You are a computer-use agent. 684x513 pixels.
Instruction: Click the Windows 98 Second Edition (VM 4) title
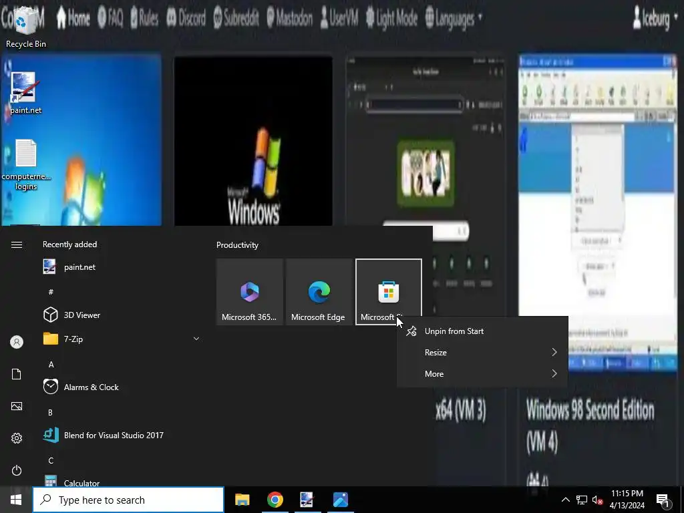click(590, 426)
